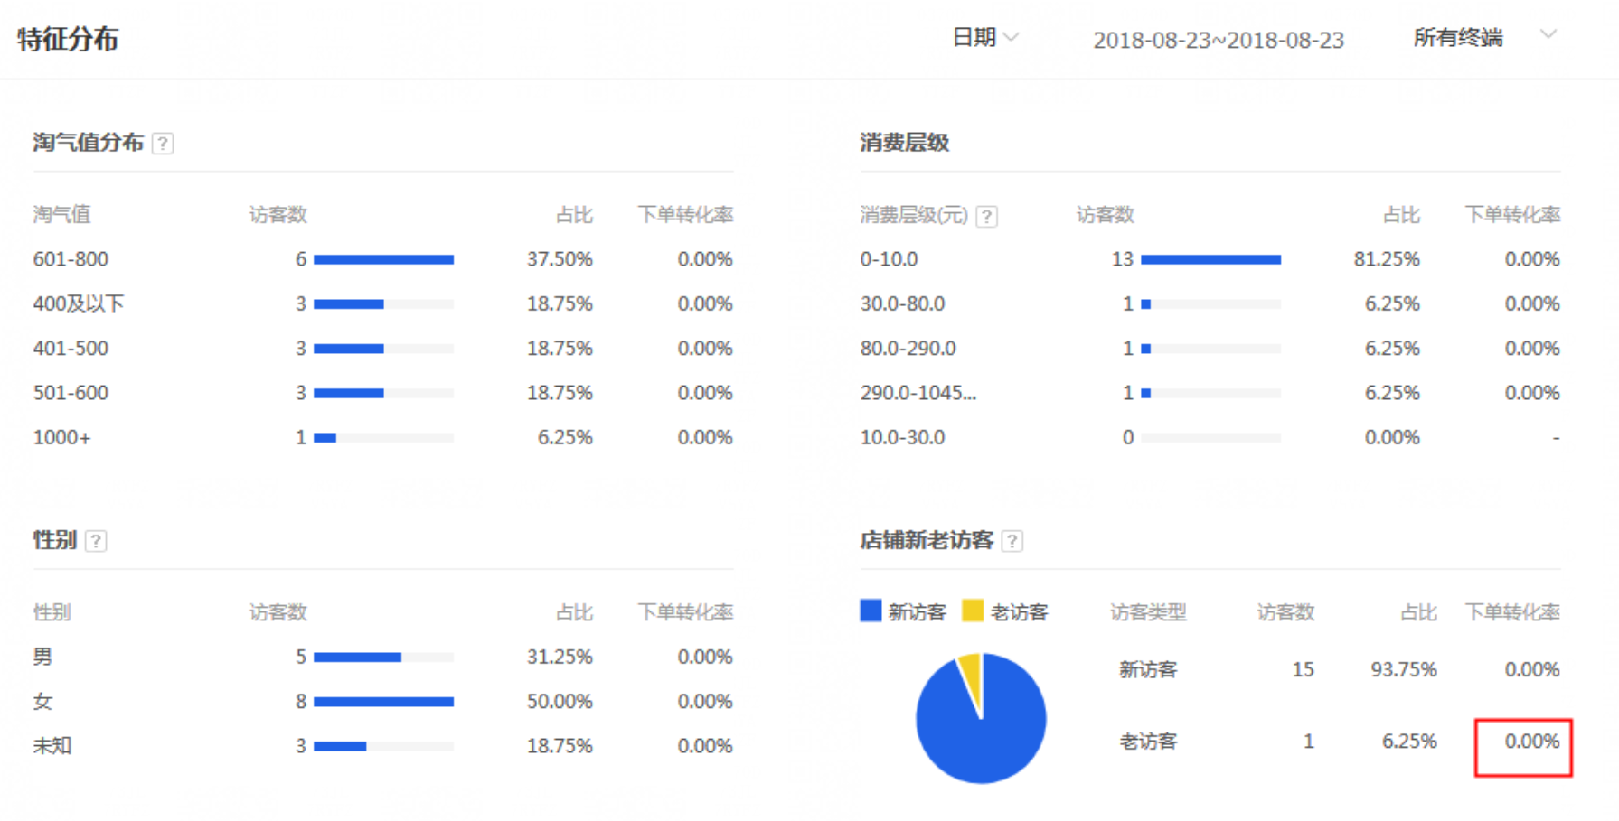
Task: Click 访客数 header in 性别 table
Action: (x=278, y=612)
